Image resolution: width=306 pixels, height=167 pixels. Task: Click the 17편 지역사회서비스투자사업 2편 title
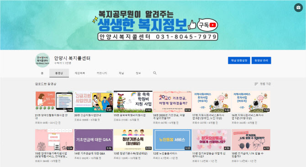208,116
